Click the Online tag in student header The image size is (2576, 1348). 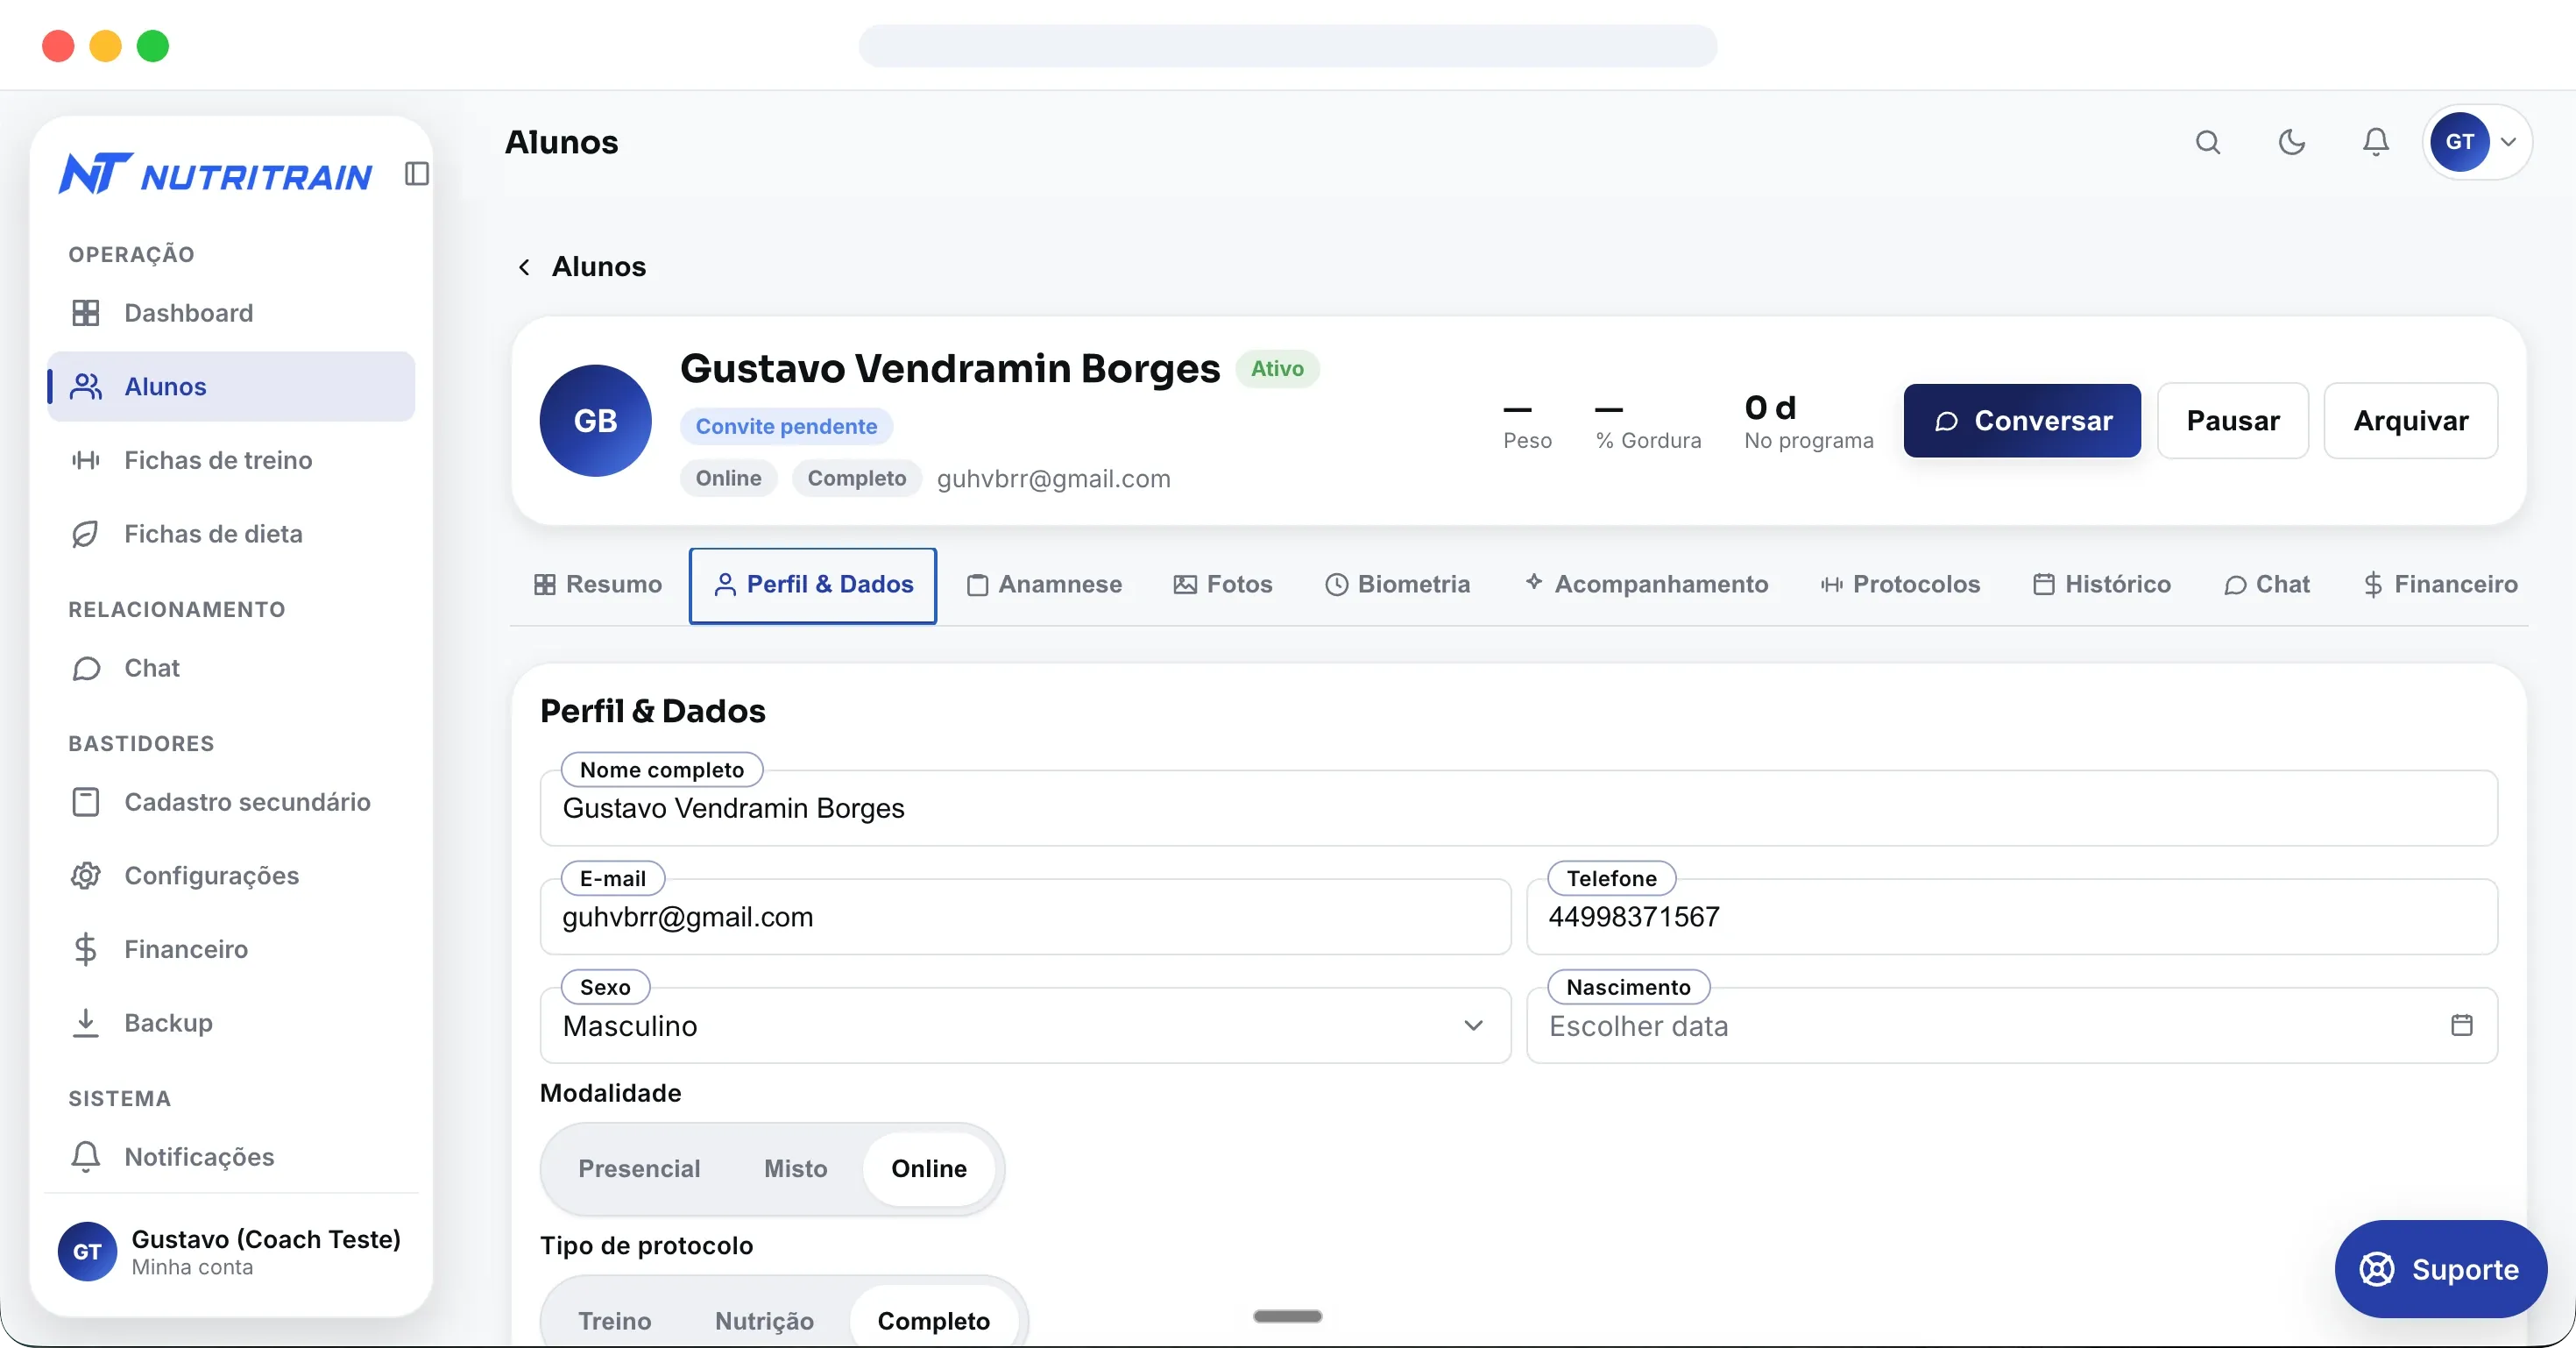click(728, 478)
